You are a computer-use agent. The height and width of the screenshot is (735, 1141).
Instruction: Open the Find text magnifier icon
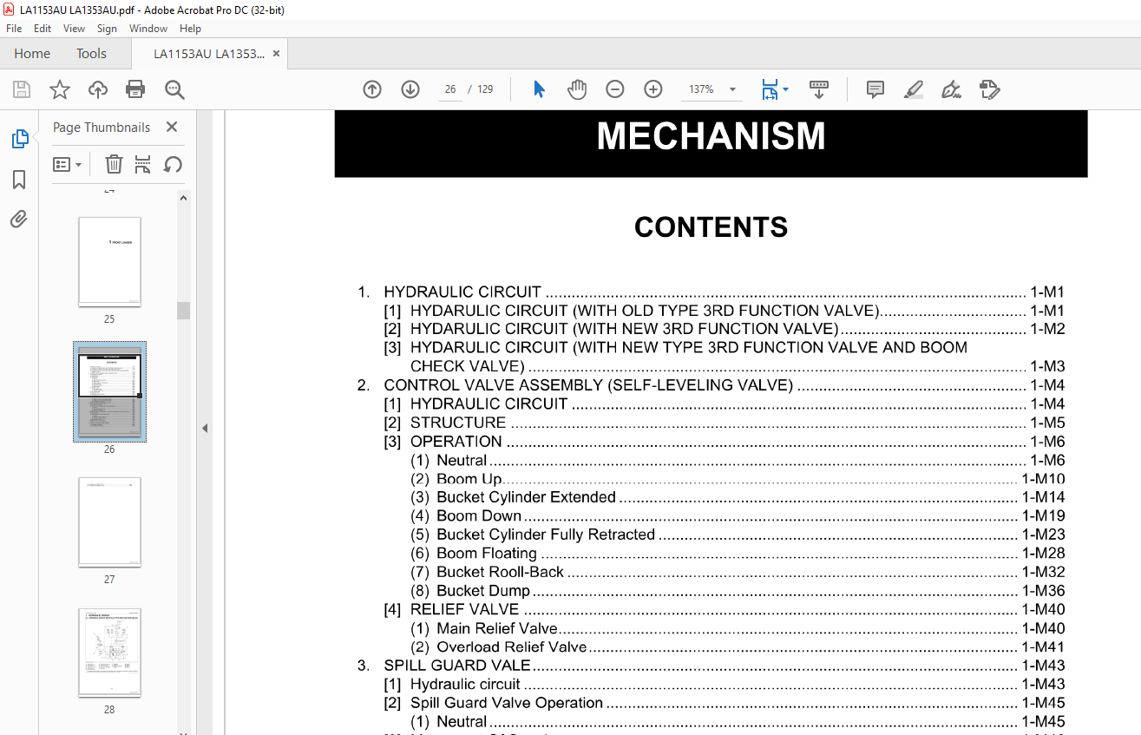[174, 89]
